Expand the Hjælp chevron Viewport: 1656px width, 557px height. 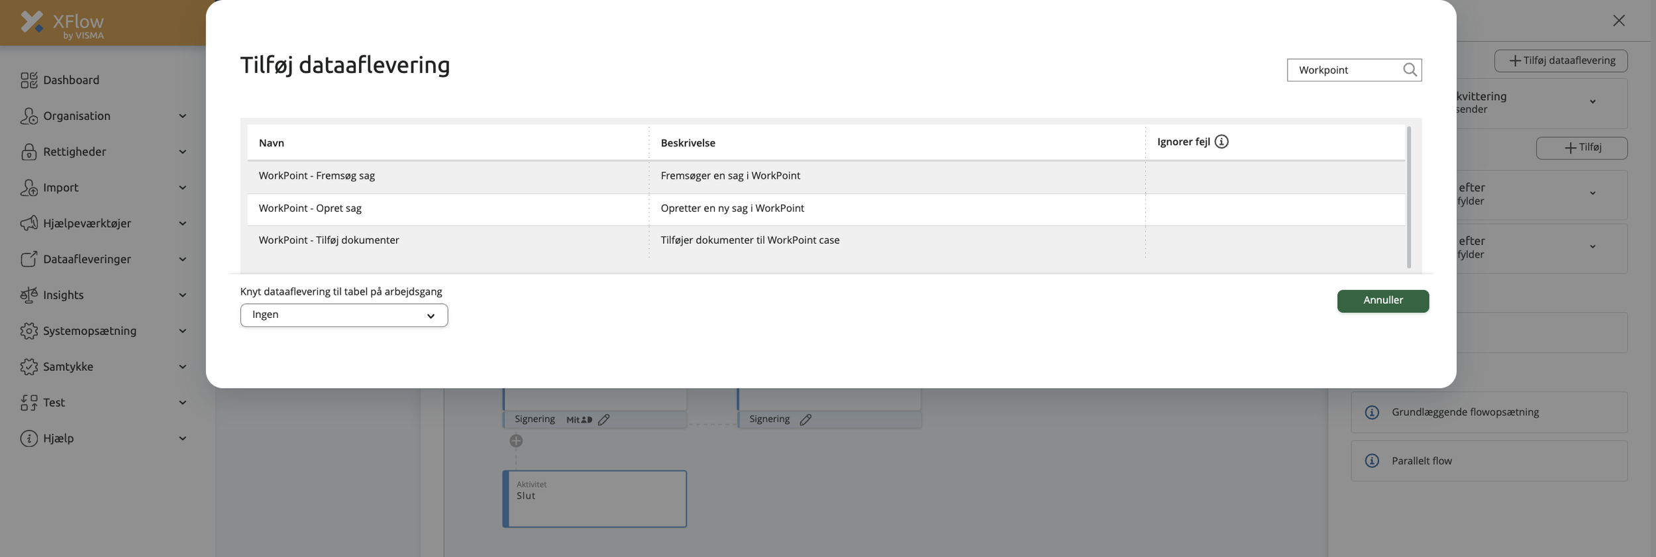(x=182, y=438)
